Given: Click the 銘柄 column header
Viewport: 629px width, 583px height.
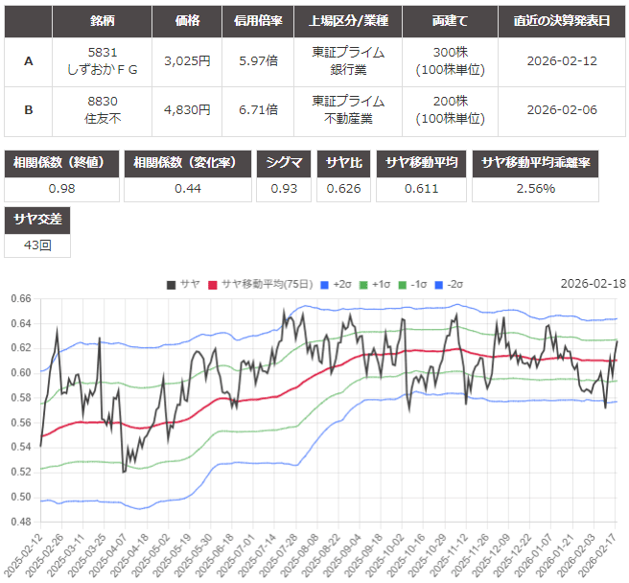Looking at the screenshot, I should tap(104, 21).
